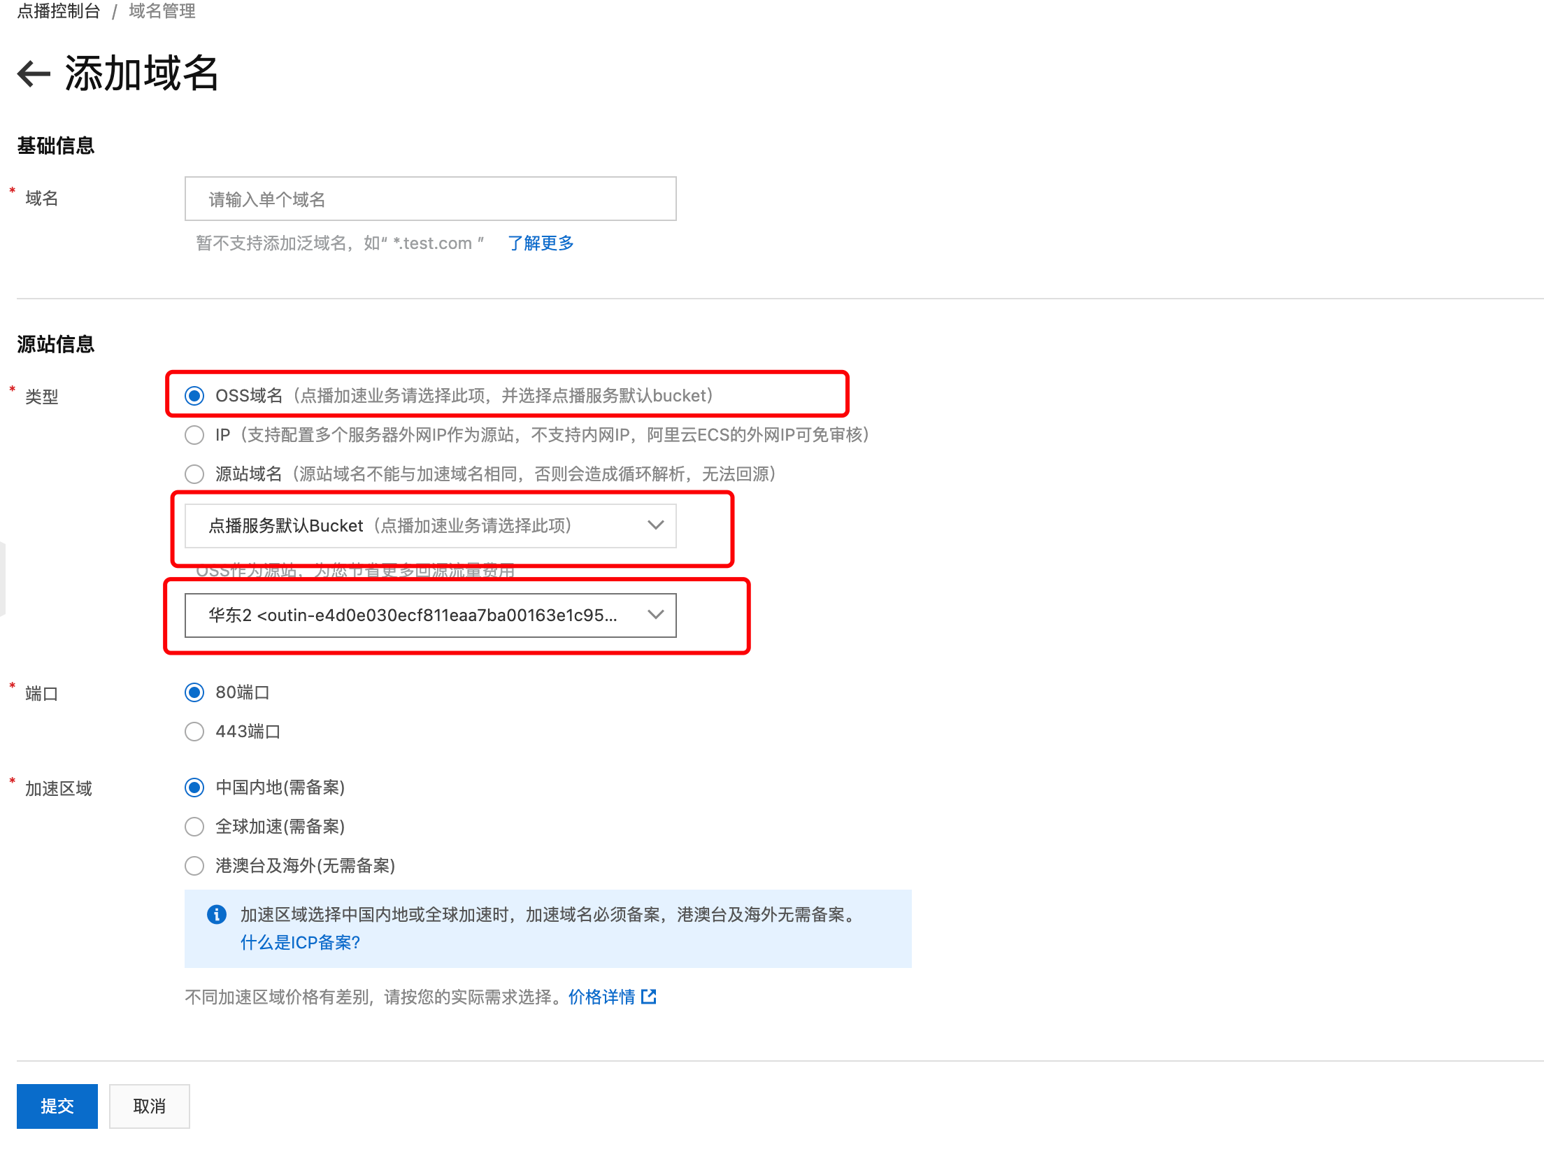Viewport: 1544px width, 1175px height.
Task: Click the back arrow beside 添加域名
Action: (34, 74)
